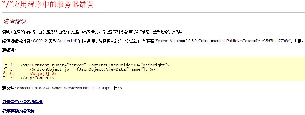Click the red highlighted 行 6 jo[0] line
This screenshot has width=305, height=115.
43,74
